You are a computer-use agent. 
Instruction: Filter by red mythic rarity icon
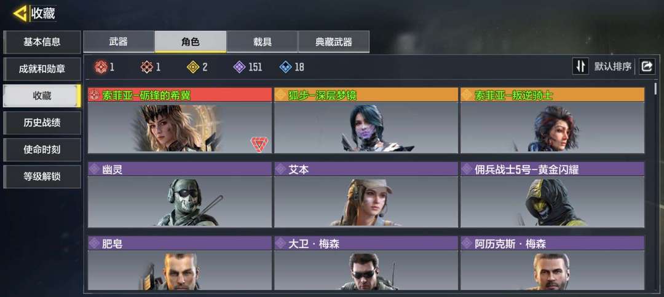(100, 67)
